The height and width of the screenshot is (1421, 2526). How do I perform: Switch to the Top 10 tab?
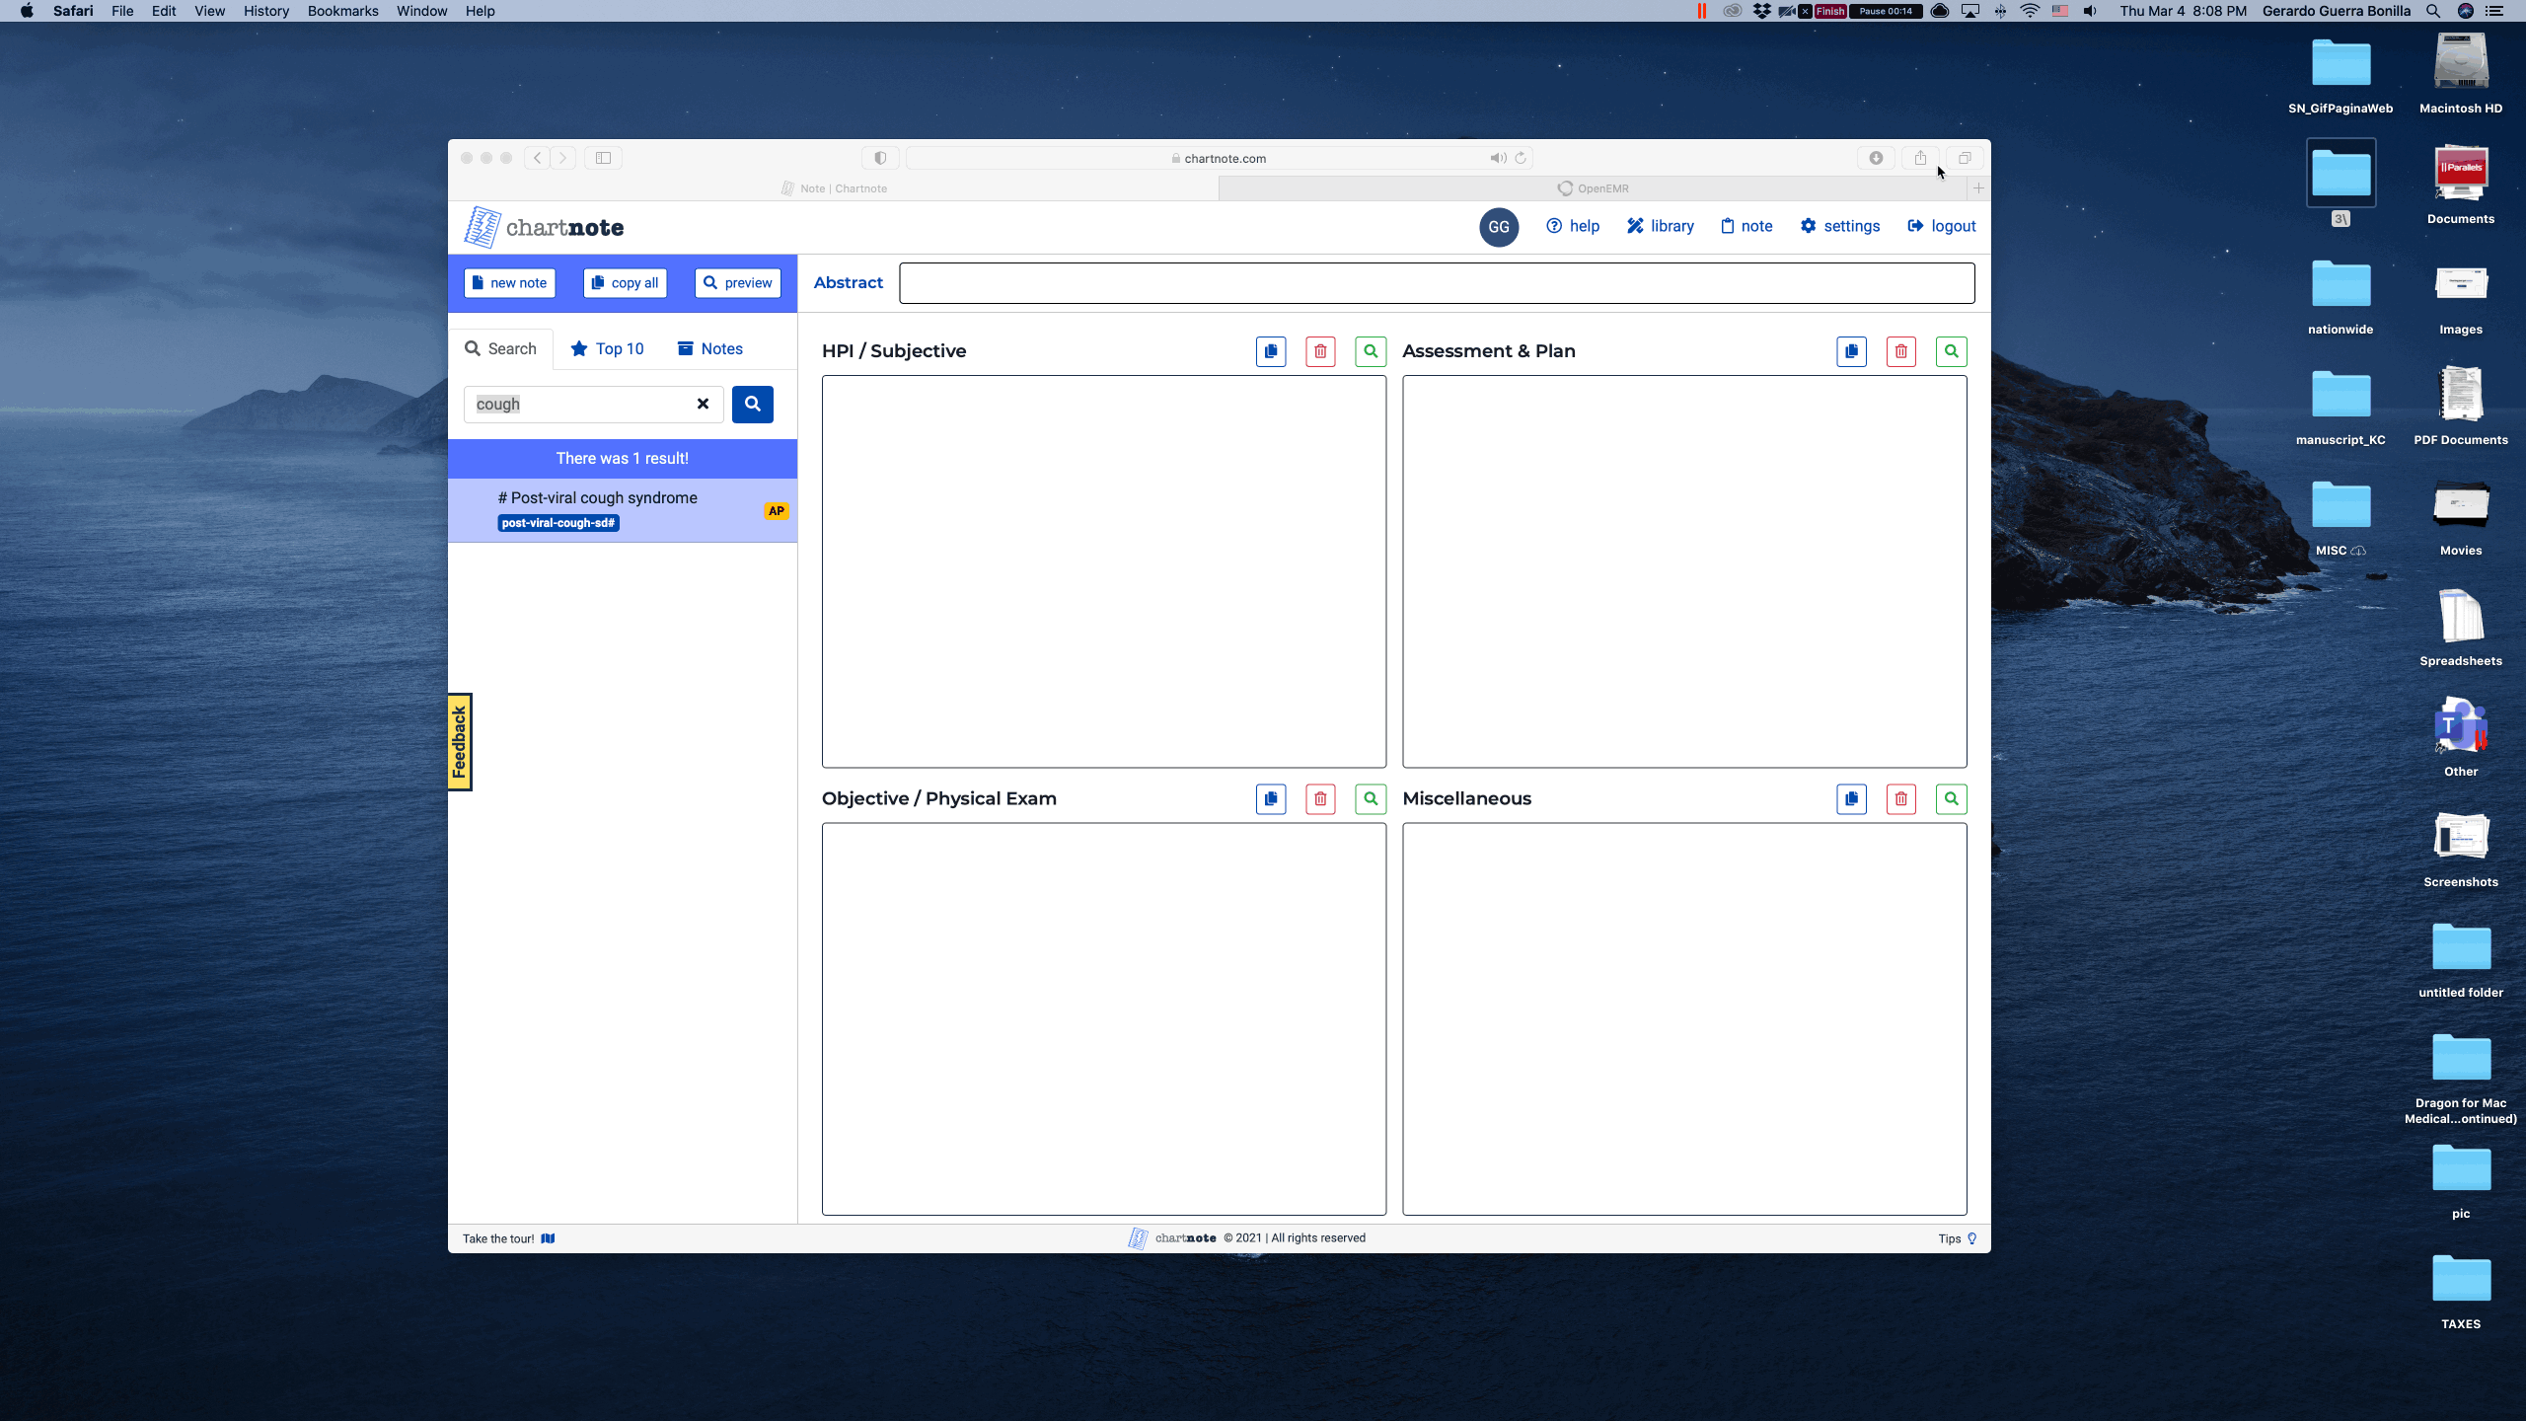click(607, 348)
